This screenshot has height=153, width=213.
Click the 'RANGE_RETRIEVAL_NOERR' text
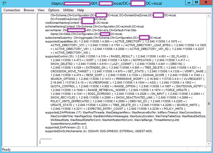[x=106, y=90]
